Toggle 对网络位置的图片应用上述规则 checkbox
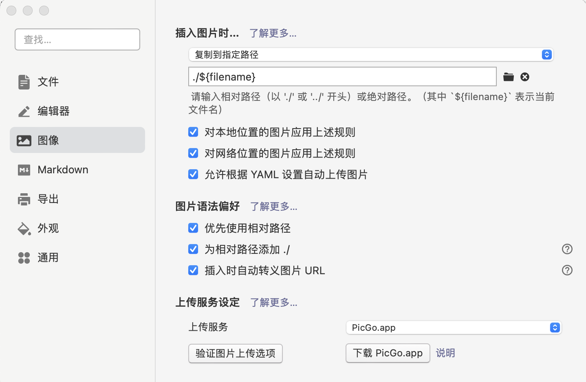The height and width of the screenshot is (382, 586). pos(193,153)
